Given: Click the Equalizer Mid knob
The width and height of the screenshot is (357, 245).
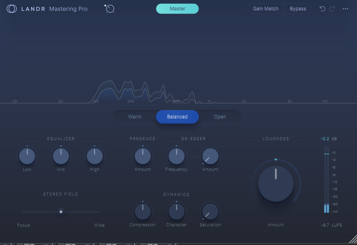Looking at the screenshot, I should [61, 156].
